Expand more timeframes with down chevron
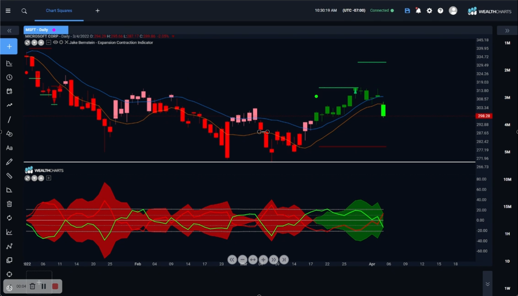518x296 pixels. point(488,284)
